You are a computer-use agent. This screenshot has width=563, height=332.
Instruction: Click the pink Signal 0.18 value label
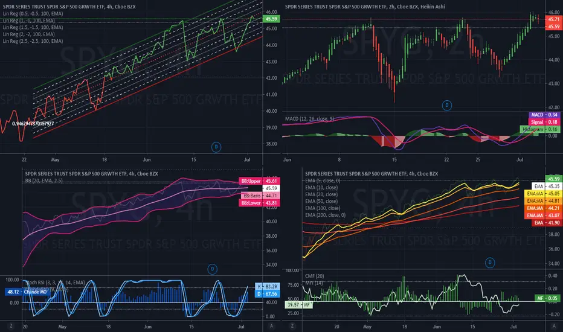tap(544, 122)
